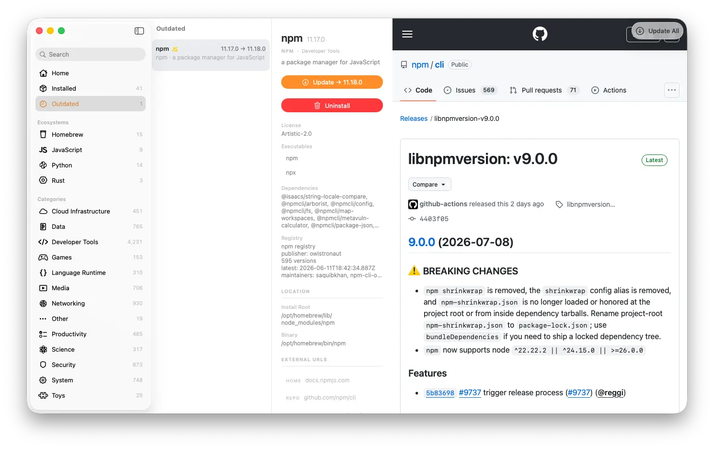Click the Update All button

click(x=658, y=31)
